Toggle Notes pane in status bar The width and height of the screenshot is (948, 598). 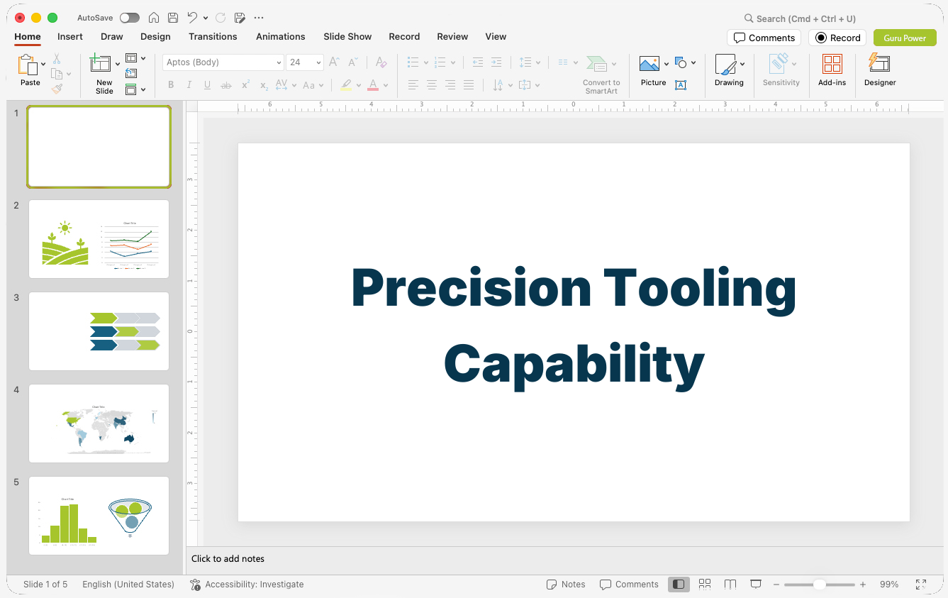click(x=566, y=585)
